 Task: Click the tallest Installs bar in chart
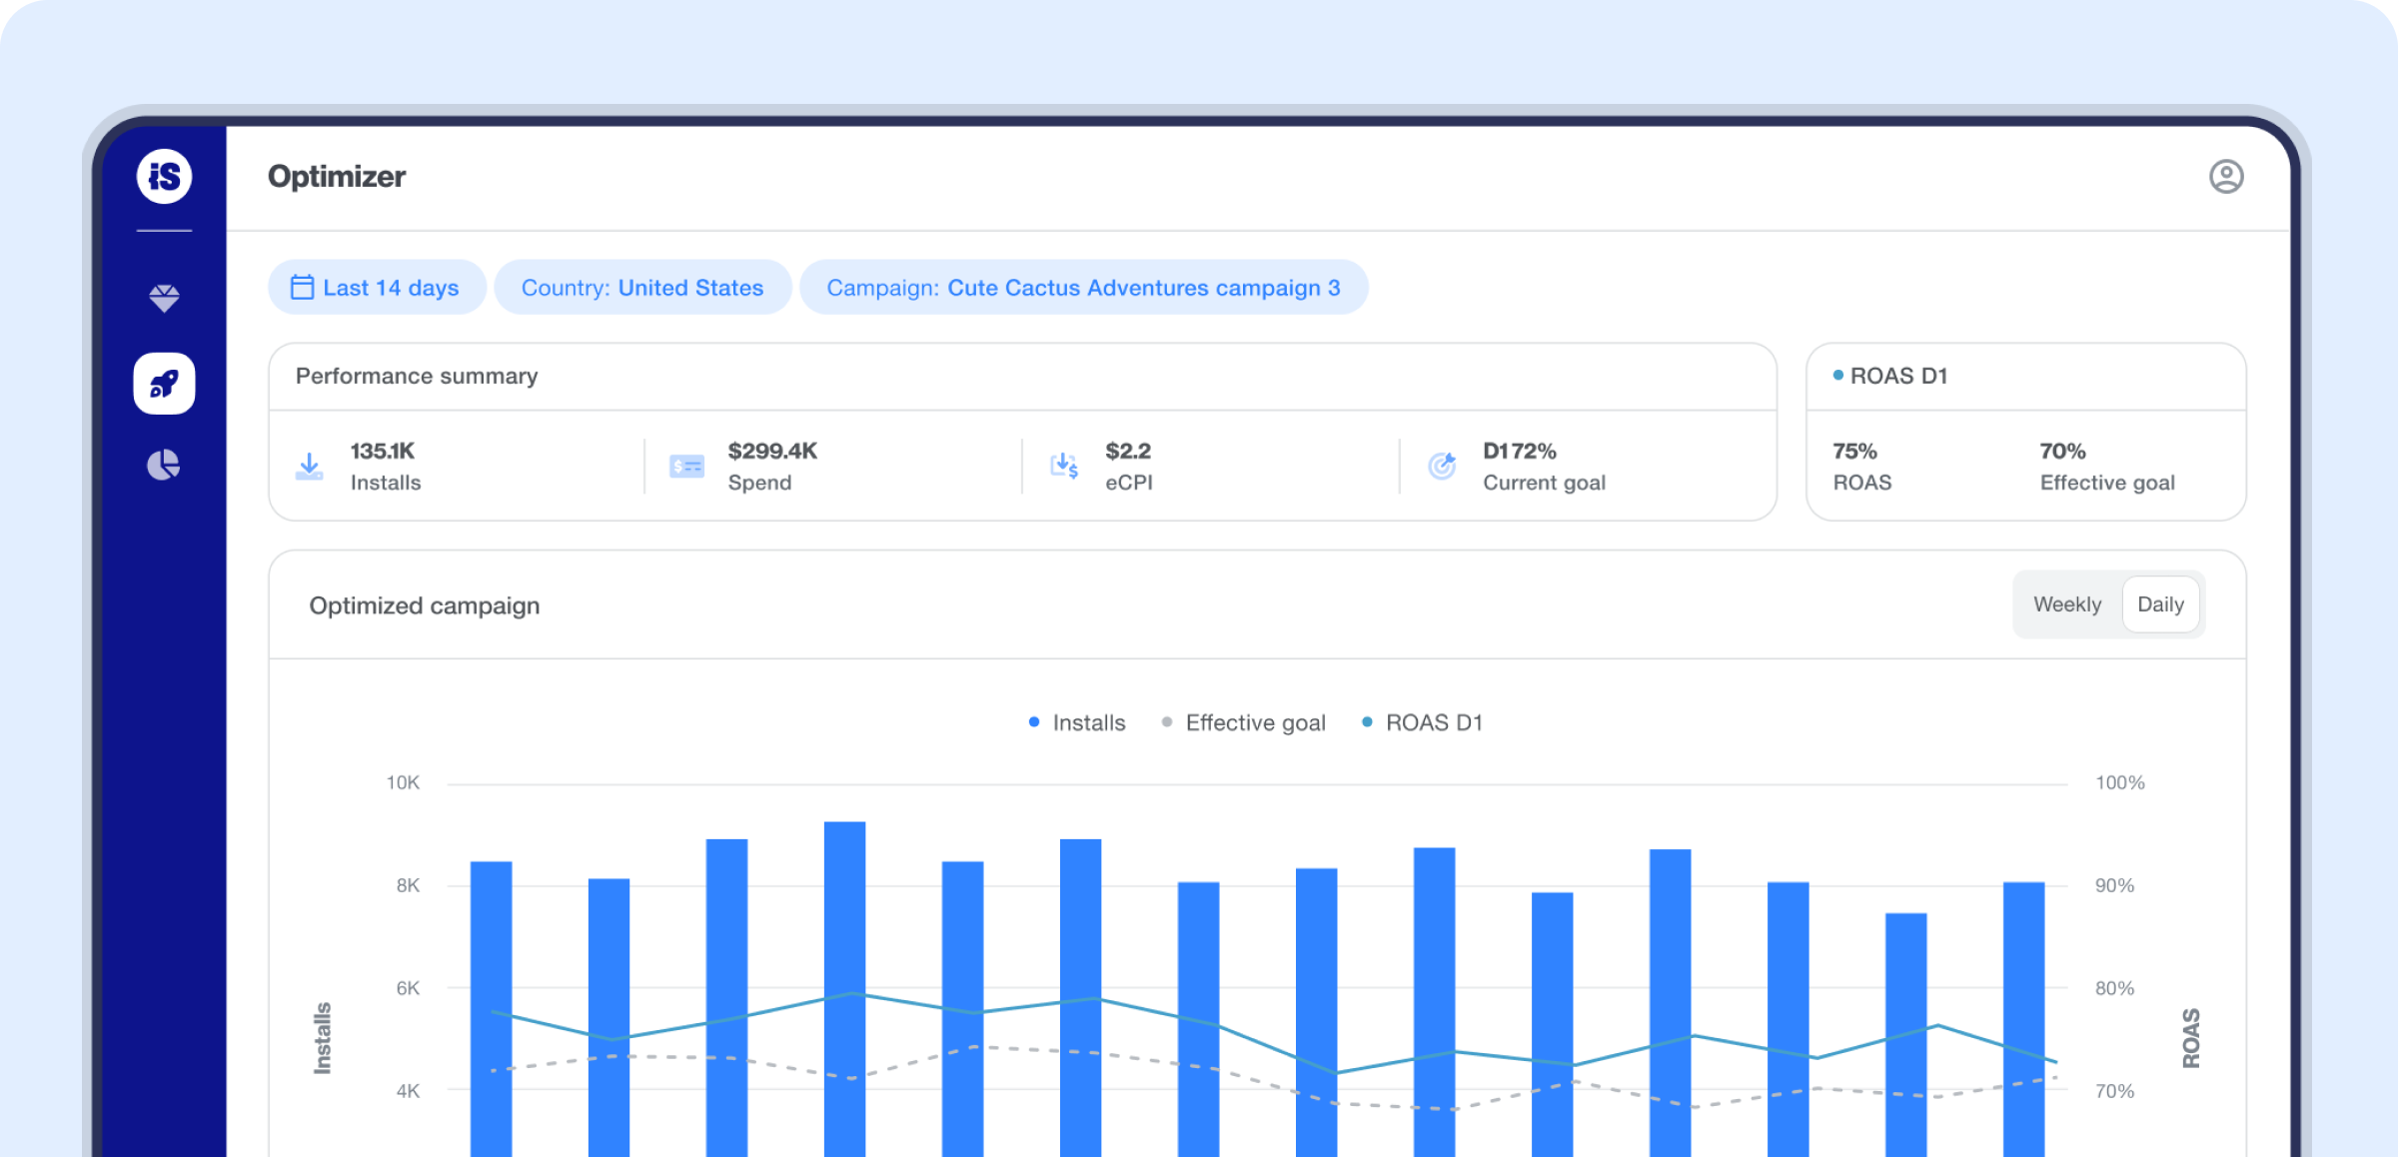click(844, 989)
